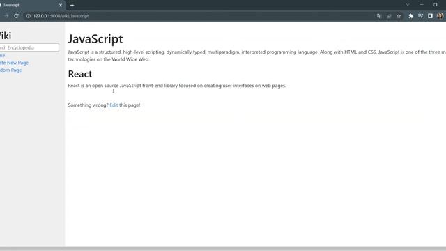Screen dimensions: 446x251
Task: Select the Javascript browser tab
Action: click(x=31, y=5)
